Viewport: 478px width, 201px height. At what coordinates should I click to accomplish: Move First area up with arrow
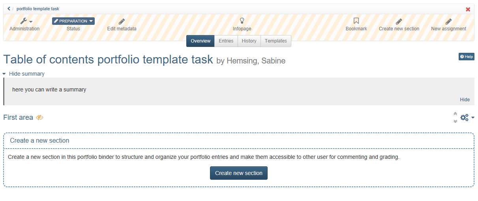click(455, 114)
